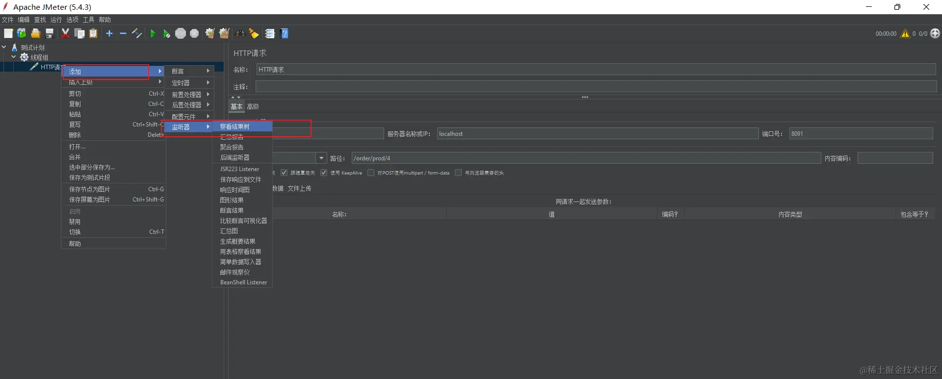
Task: Click the New test plan icon
Action: pos(8,33)
